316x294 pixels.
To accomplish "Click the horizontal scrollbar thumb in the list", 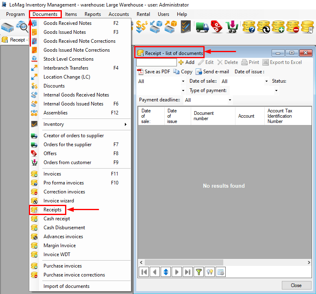I will coord(184,263).
